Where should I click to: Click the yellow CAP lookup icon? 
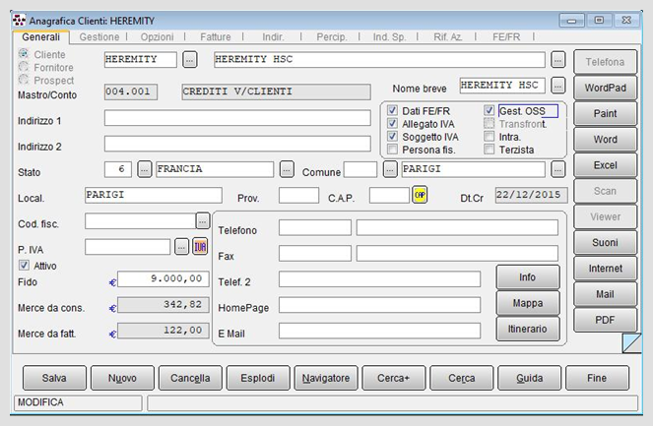pyautogui.click(x=420, y=195)
